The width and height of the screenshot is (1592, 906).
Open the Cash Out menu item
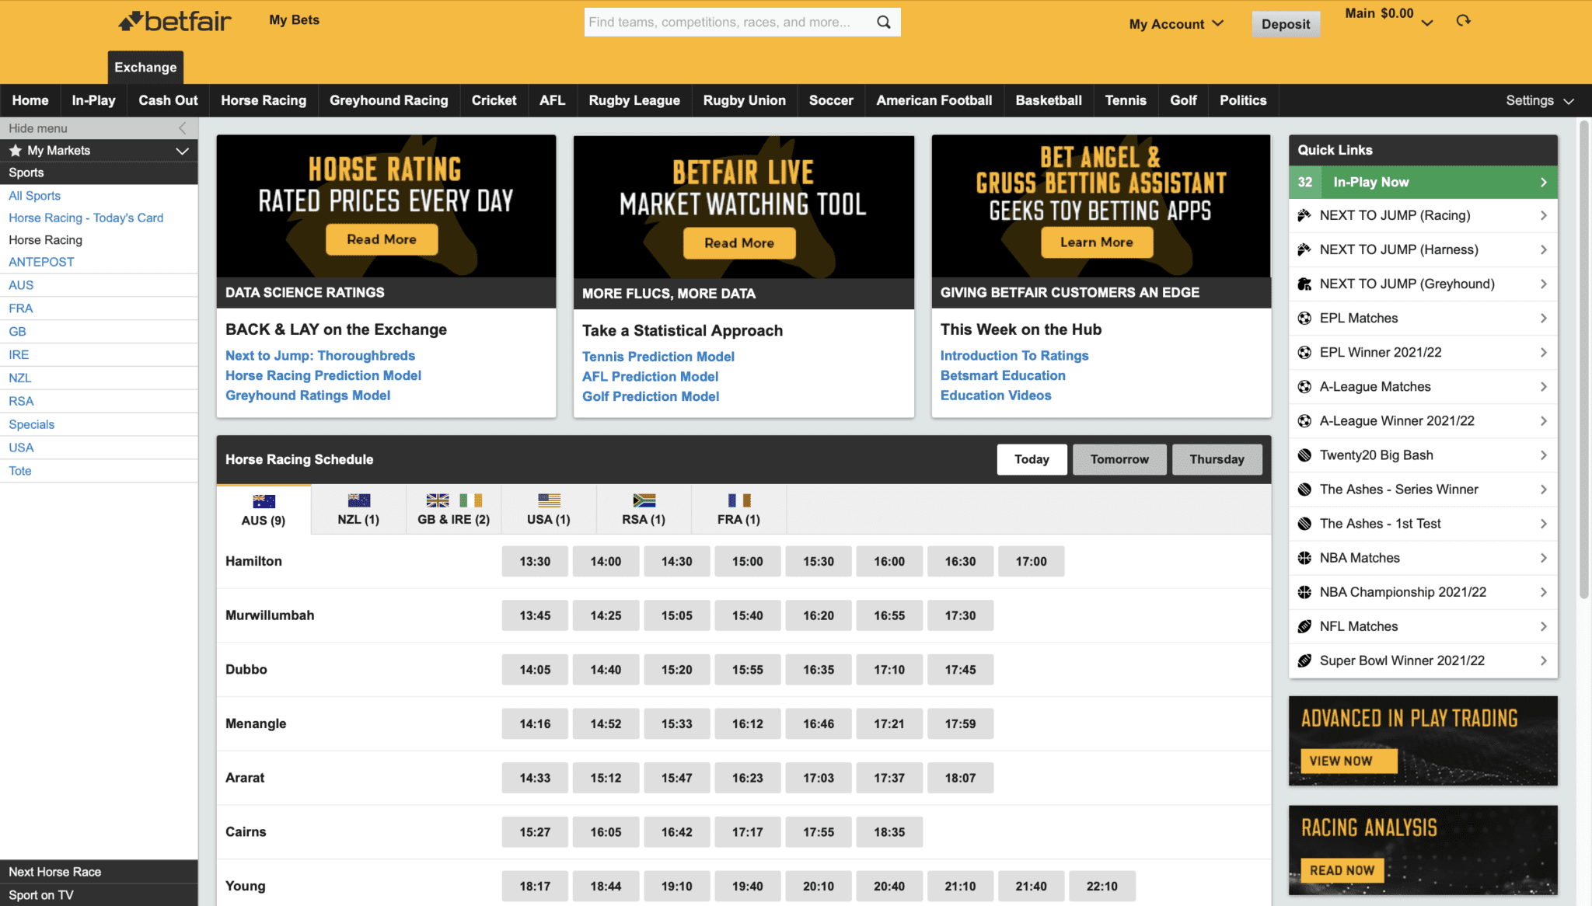(168, 100)
